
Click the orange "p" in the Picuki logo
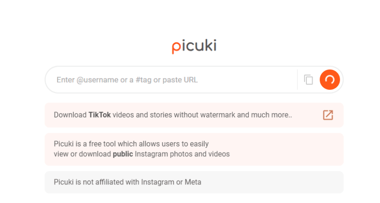pos(176,47)
